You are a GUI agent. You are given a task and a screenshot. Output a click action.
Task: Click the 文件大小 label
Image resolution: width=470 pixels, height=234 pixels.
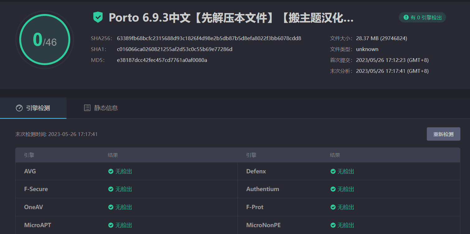point(341,39)
